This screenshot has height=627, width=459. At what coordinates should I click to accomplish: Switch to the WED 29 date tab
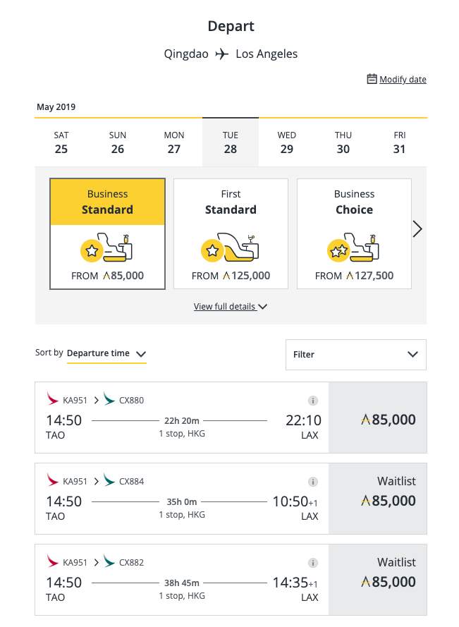(287, 142)
